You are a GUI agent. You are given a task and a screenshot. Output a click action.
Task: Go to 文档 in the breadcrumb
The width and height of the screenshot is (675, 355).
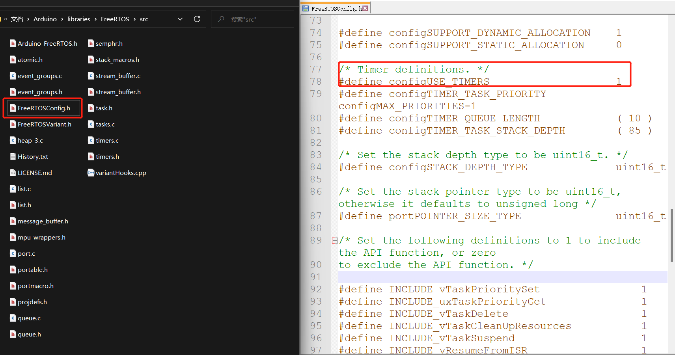[x=17, y=19]
